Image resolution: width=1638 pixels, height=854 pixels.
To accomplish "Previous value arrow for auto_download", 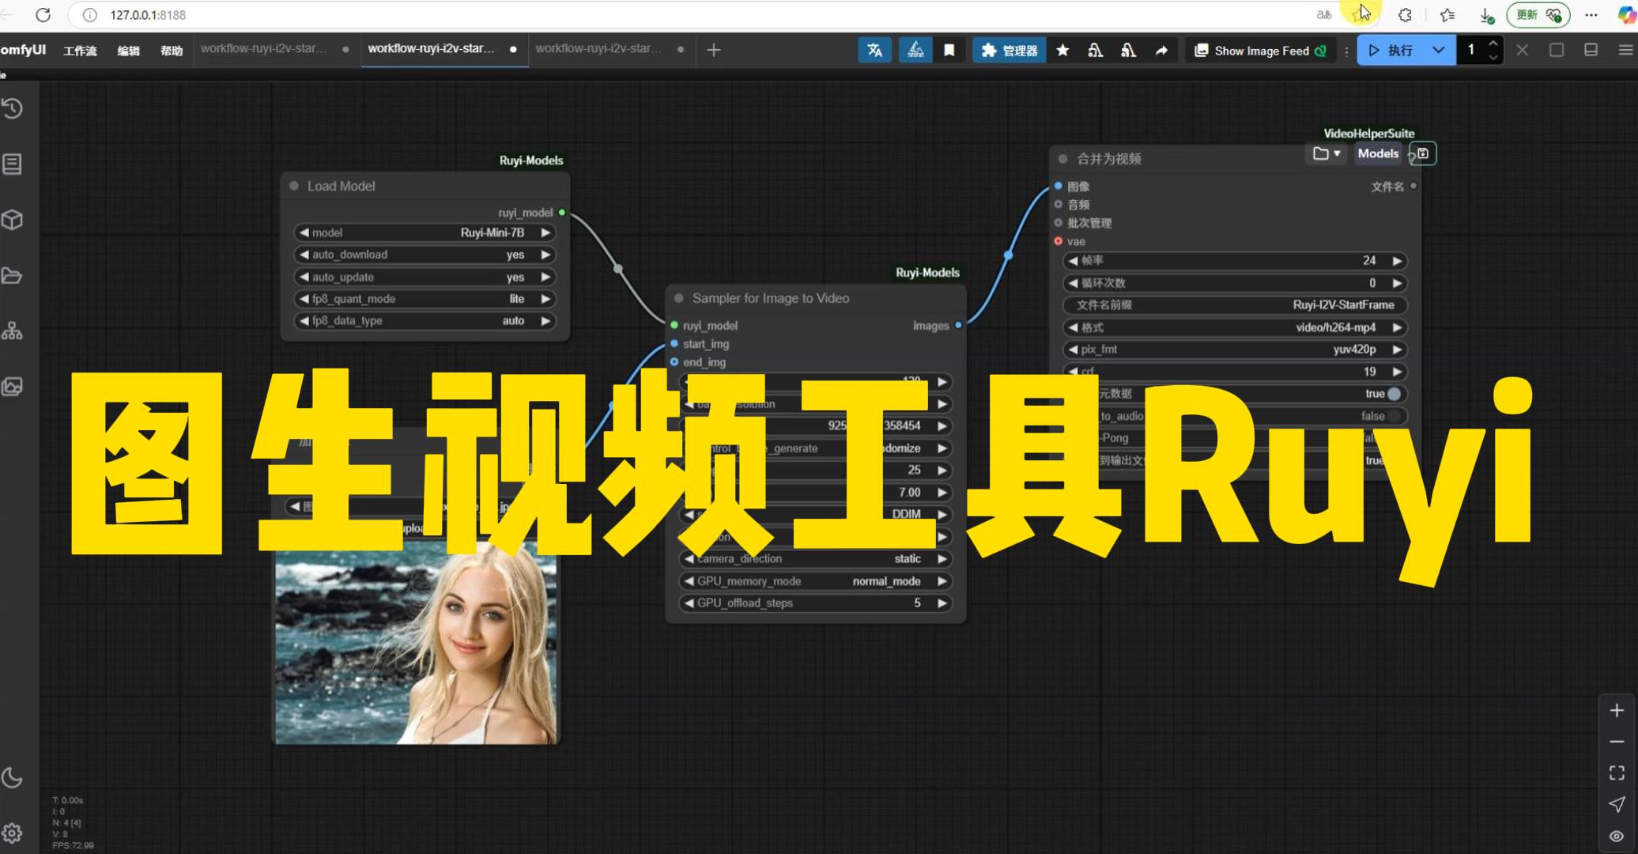I will click(x=304, y=255).
